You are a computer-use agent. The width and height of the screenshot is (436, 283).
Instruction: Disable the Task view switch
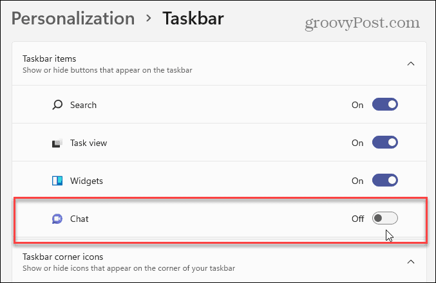click(385, 143)
